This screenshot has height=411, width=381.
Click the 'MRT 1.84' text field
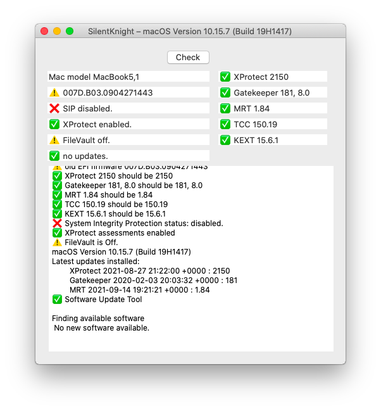(273, 108)
